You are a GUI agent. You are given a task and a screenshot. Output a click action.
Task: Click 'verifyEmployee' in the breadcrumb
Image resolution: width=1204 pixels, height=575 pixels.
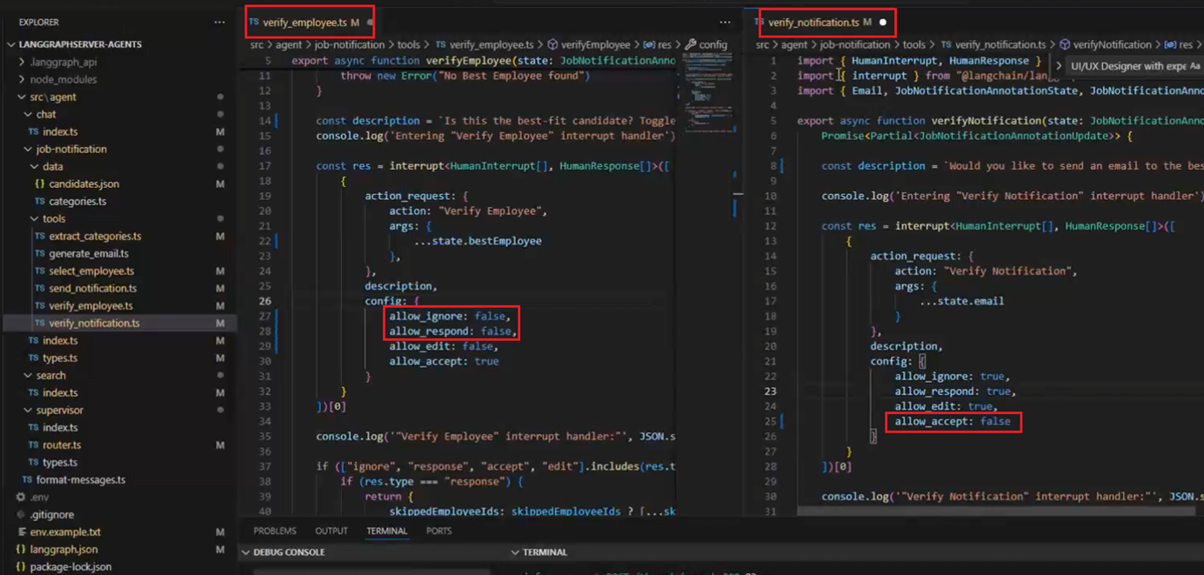click(x=596, y=44)
